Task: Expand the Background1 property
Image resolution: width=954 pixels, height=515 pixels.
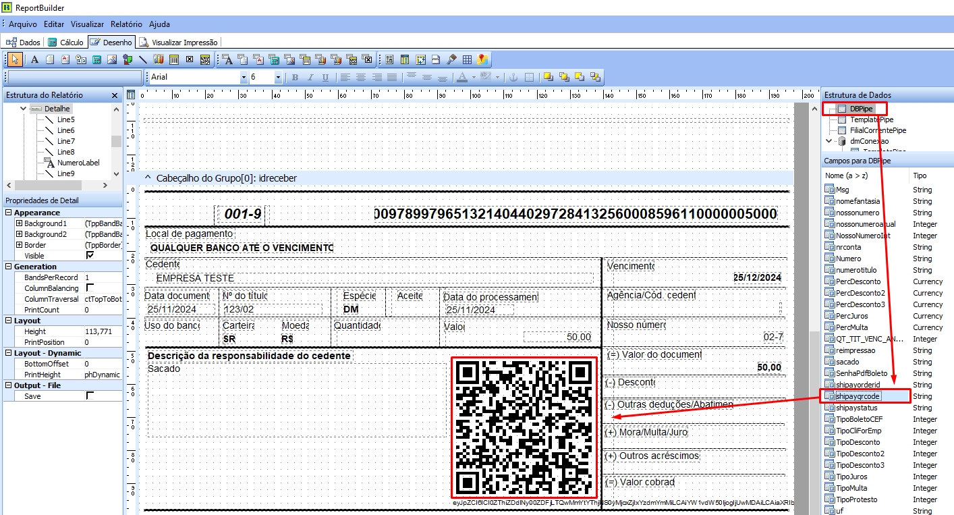Action: 20,223
